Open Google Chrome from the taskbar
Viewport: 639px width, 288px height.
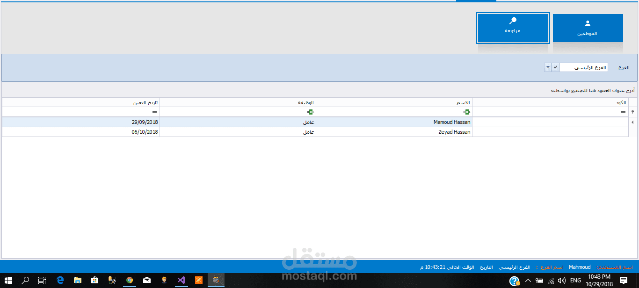130,281
